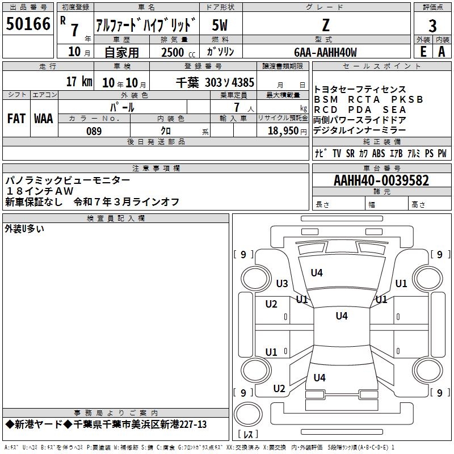Image resolution: width=454 pixels, height=454 pixels.
Task: Click the U4 marker at roof center
Action: click(341, 316)
